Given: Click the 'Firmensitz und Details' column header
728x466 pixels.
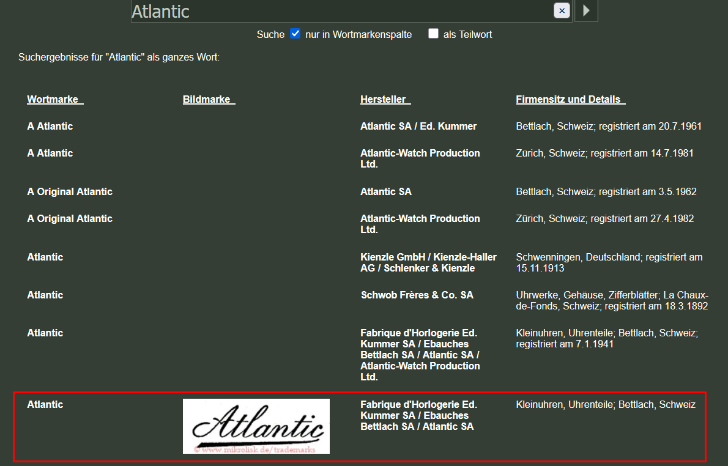Looking at the screenshot, I should click(570, 99).
